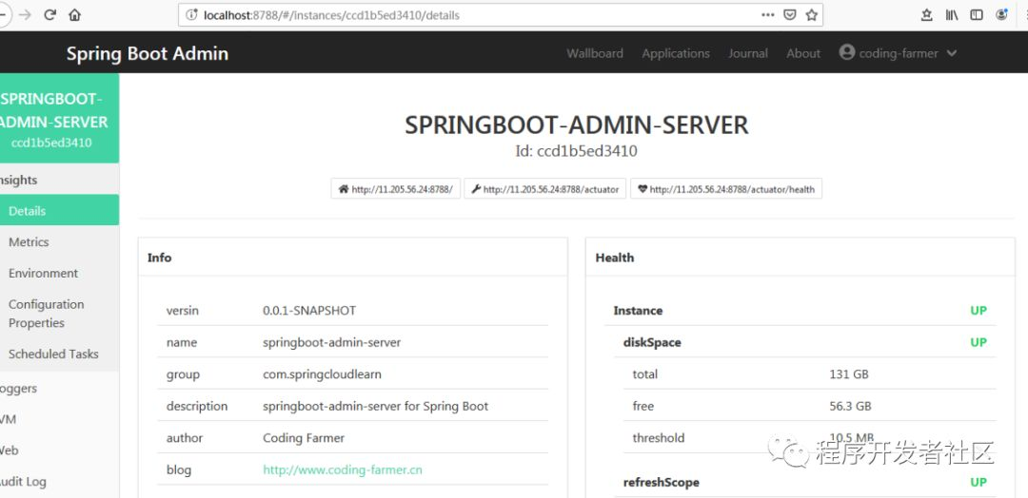Expand the coding-farmer user dropdown arrow
Image resolution: width=1028 pixels, height=498 pixels.
click(x=952, y=53)
